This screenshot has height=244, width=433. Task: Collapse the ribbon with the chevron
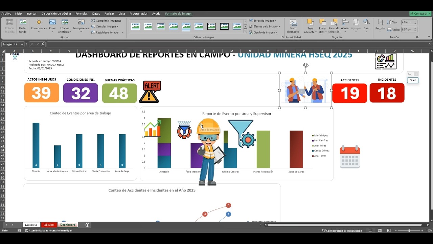pyautogui.click(x=429, y=37)
